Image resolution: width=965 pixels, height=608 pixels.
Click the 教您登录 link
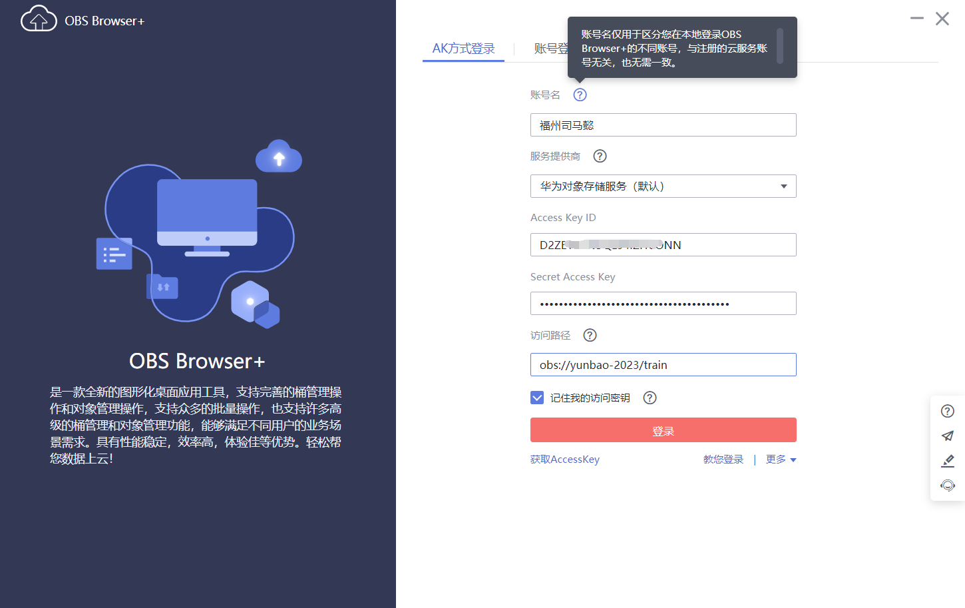[x=723, y=459]
